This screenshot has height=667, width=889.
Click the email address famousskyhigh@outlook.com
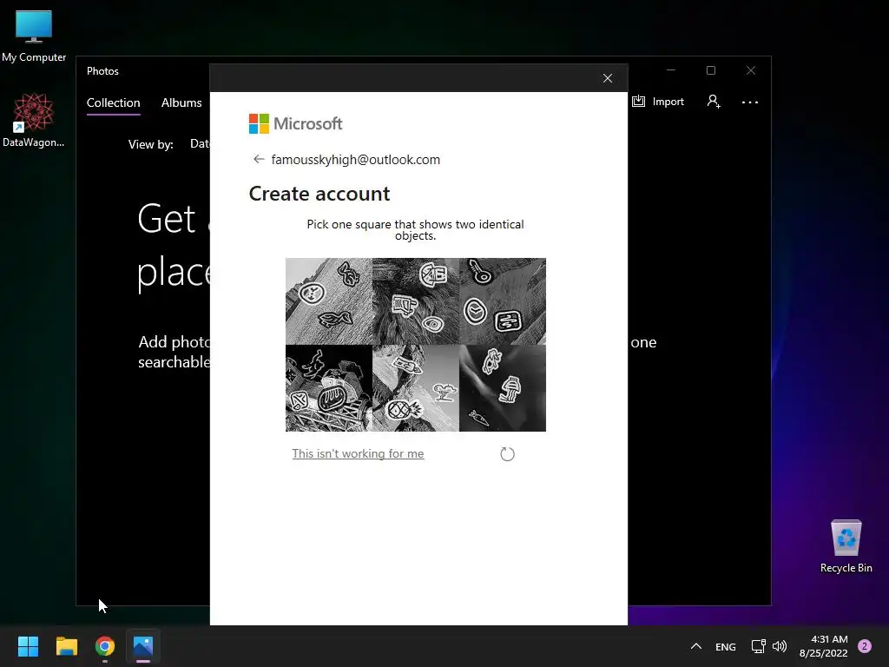[x=355, y=160]
